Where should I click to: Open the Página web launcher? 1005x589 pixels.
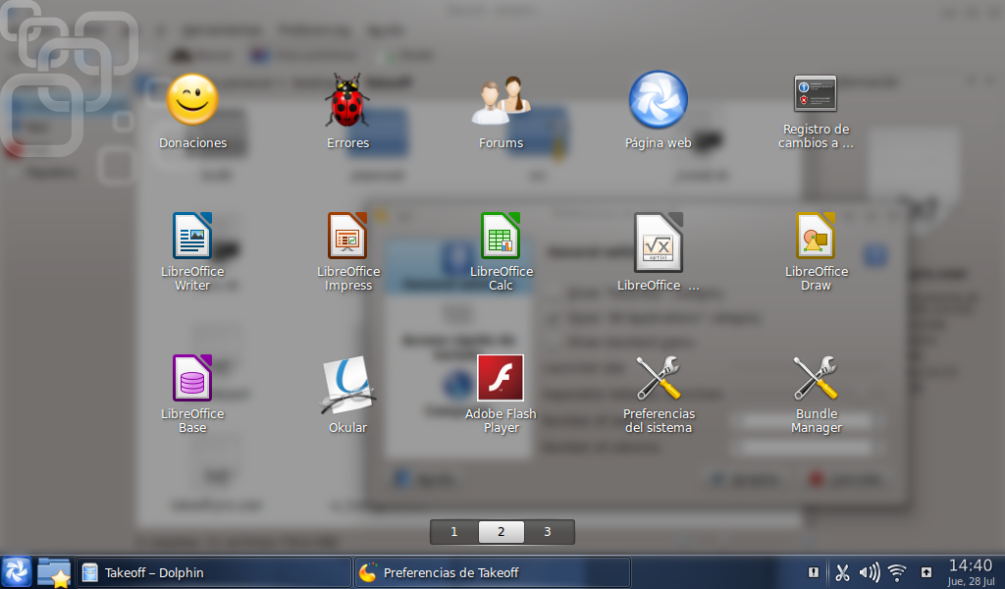point(659,100)
